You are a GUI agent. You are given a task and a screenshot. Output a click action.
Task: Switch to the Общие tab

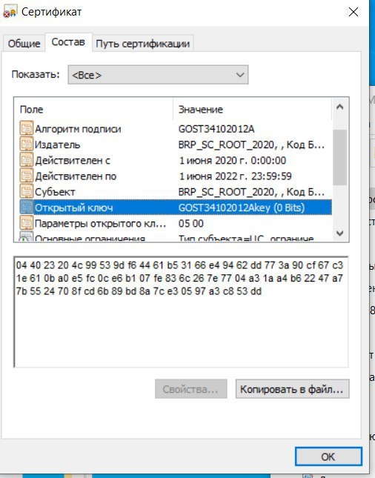coord(24,43)
